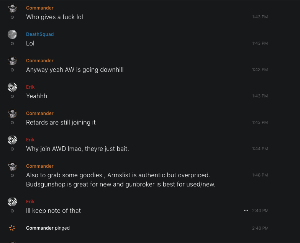Click the orange ping icon beside 'Commander pinged'
The height and width of the screenshot is (243, 300).
click(12, 228)
